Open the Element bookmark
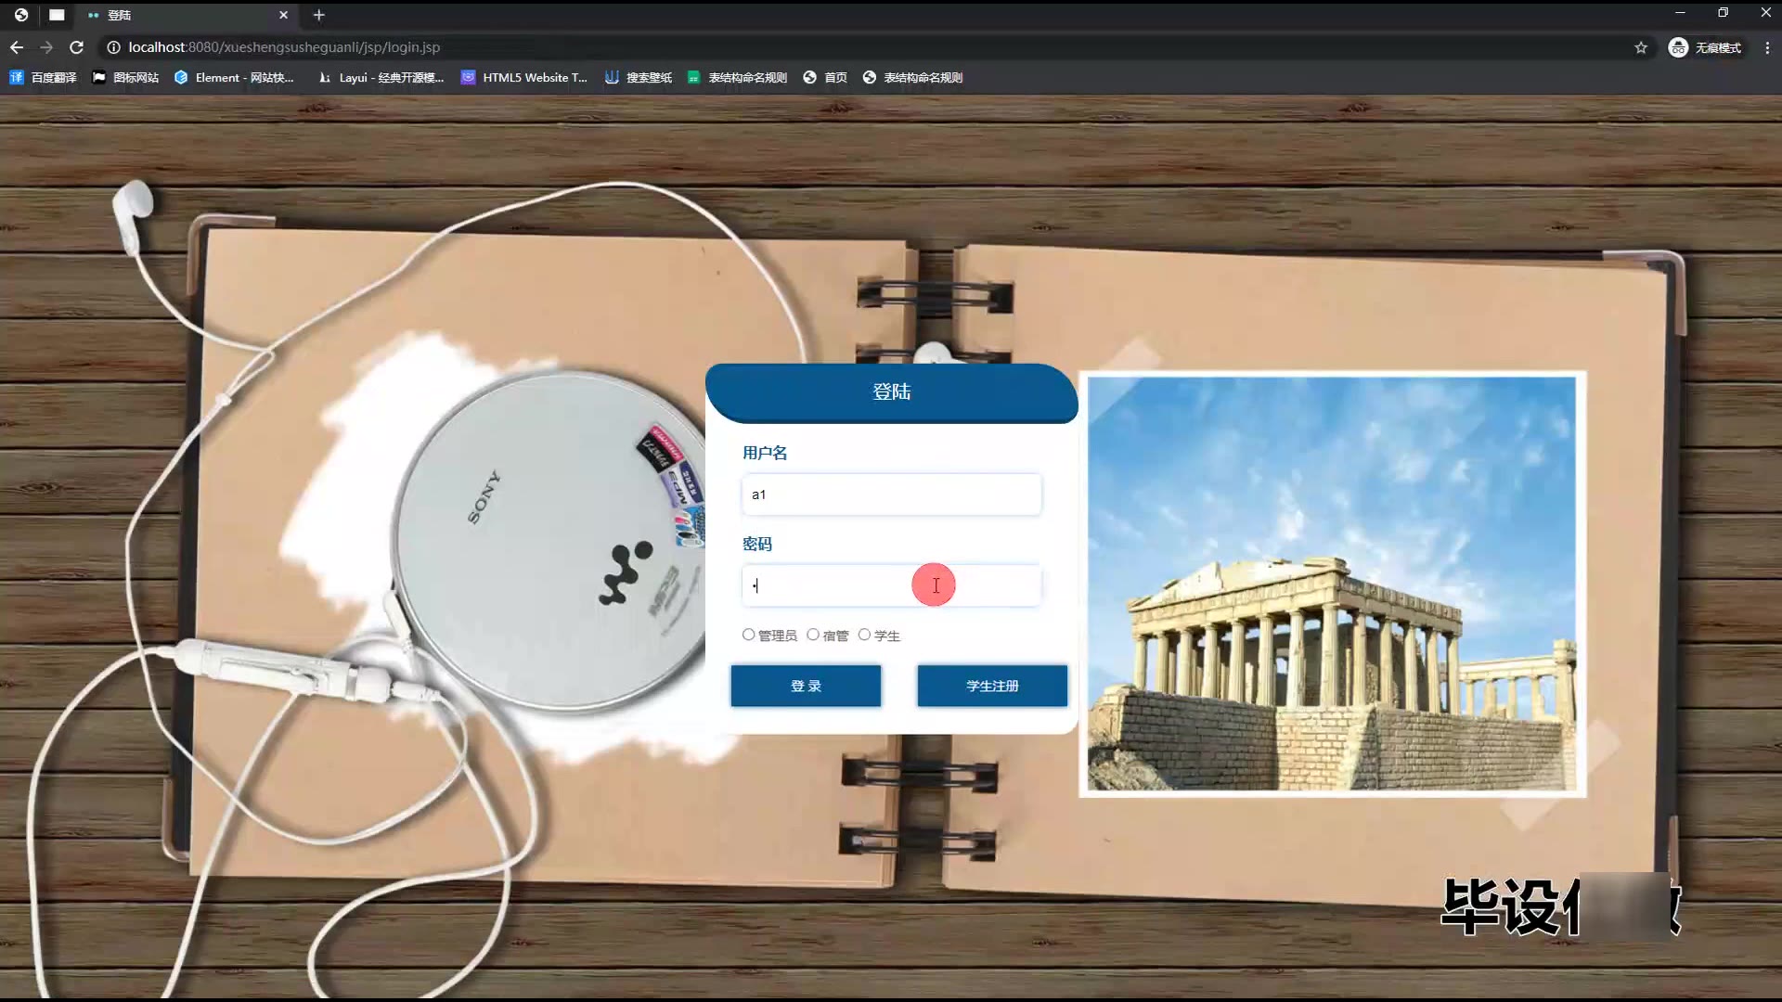 (234, 78)
